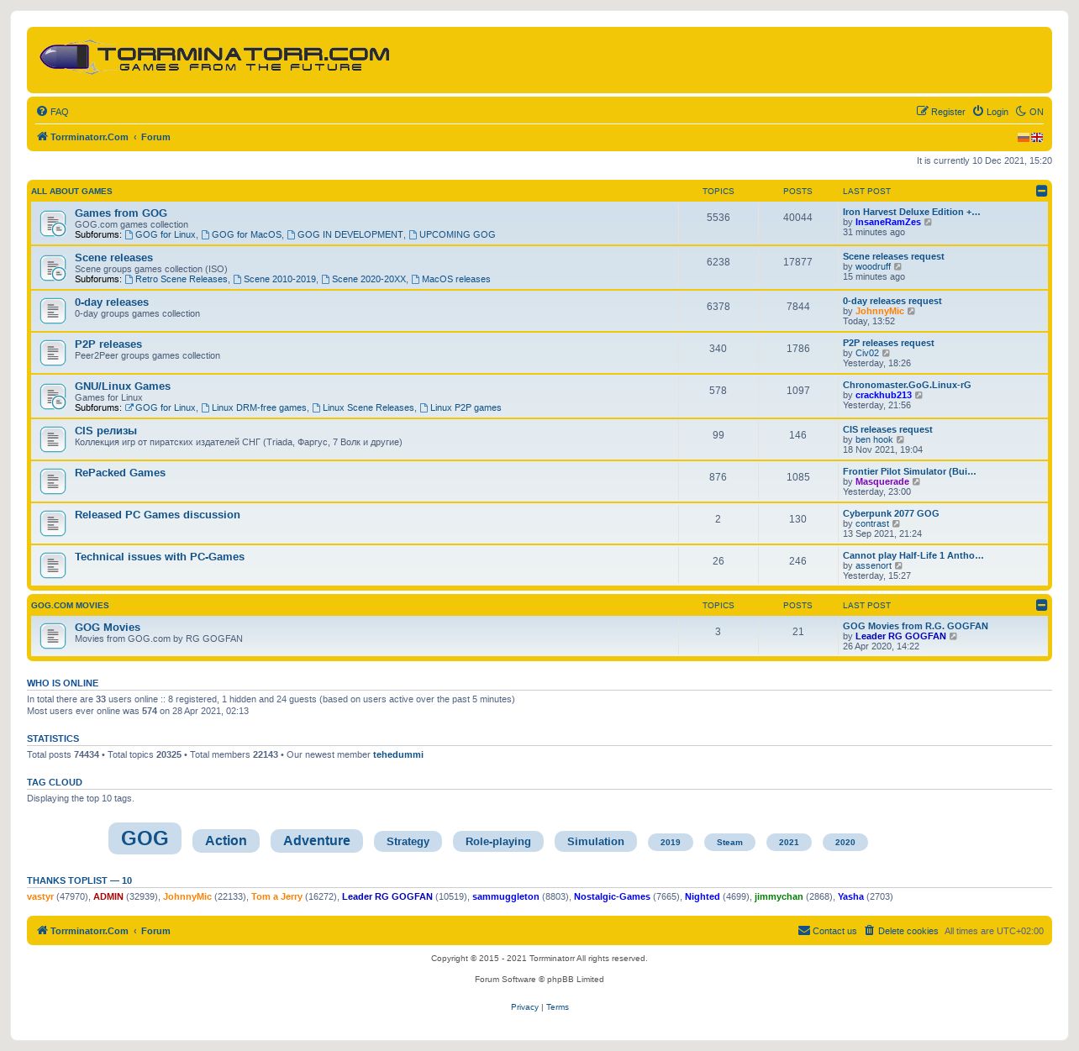The image size is (1079, 1051).
Task: View latest post icon next to ben hook
Action: click(x=901, y=440)
